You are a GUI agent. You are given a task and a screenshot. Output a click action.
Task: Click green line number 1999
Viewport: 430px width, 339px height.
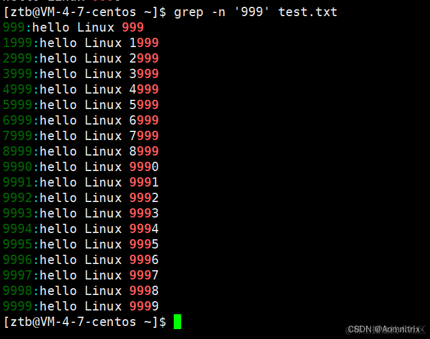point(17,43)
